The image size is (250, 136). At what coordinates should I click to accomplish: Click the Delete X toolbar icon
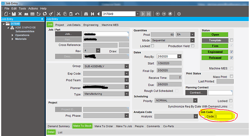pyautogui.click(x=20, y=14)
